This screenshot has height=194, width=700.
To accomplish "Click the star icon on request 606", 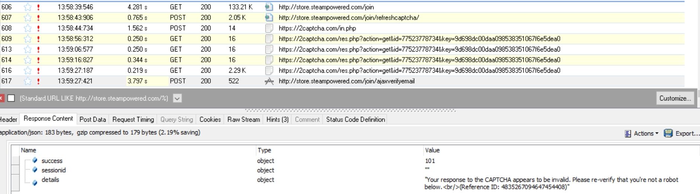I will pyautogui.click(x=28, y=7).
